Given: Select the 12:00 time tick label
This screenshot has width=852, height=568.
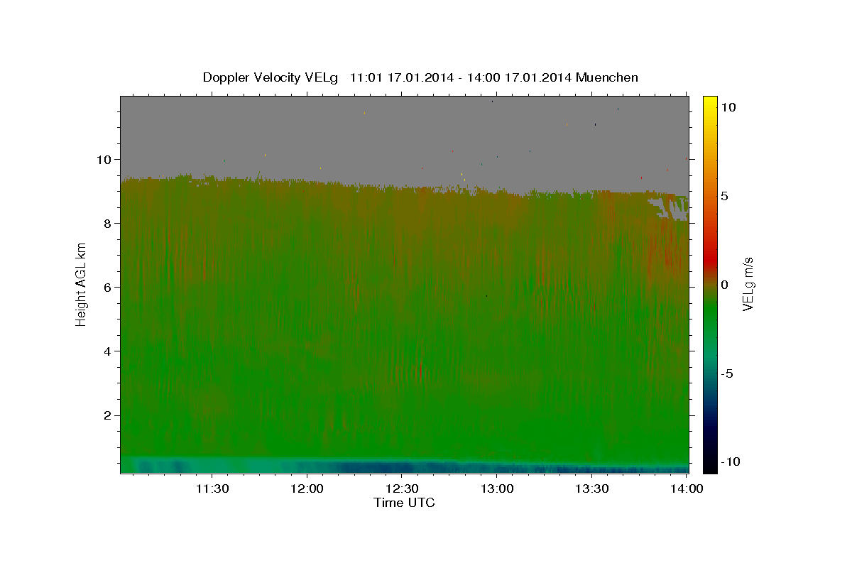Looking at the screenshot, I should click(x=307, y=488).
